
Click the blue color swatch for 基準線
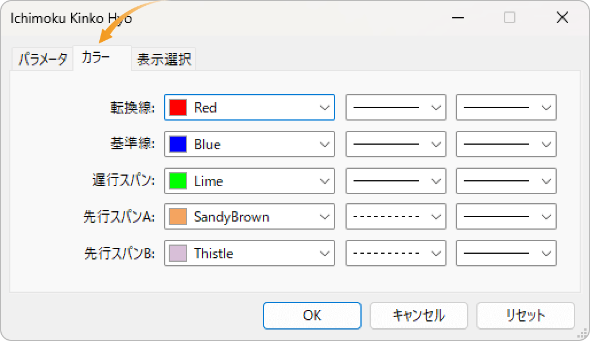[x=178, y=144]
